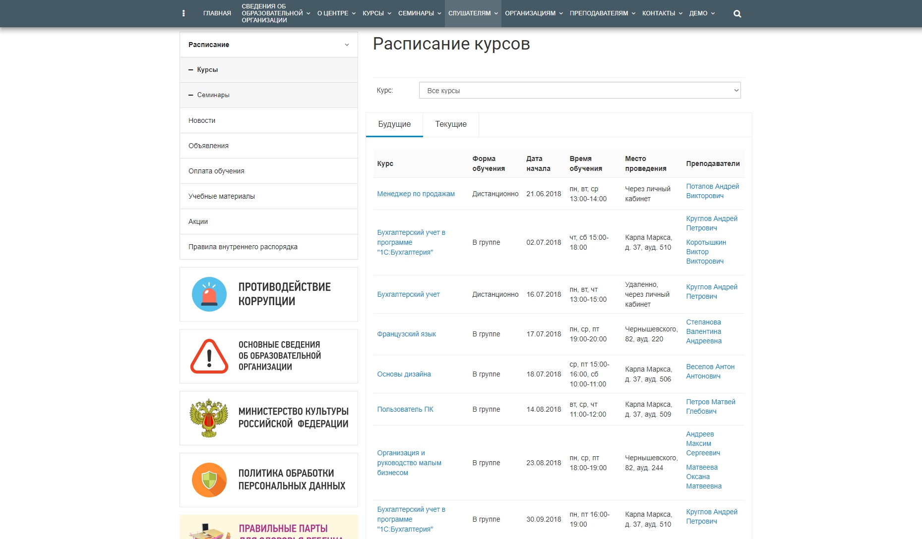This screenshot has height=539, width=922.
Task: Select the Будущие tab
Action: click(x=394, y=124)
